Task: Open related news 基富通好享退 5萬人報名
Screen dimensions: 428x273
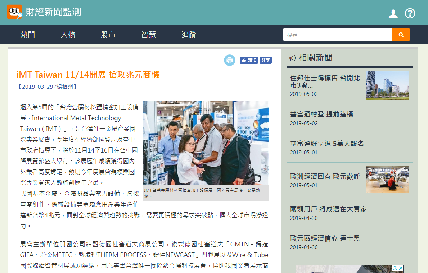Action: pyautogui.click(x=327, y=144)
